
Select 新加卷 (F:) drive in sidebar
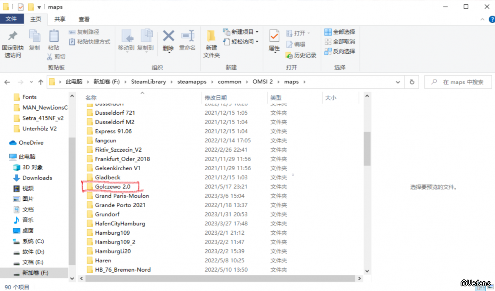click(x=35, y=273)
